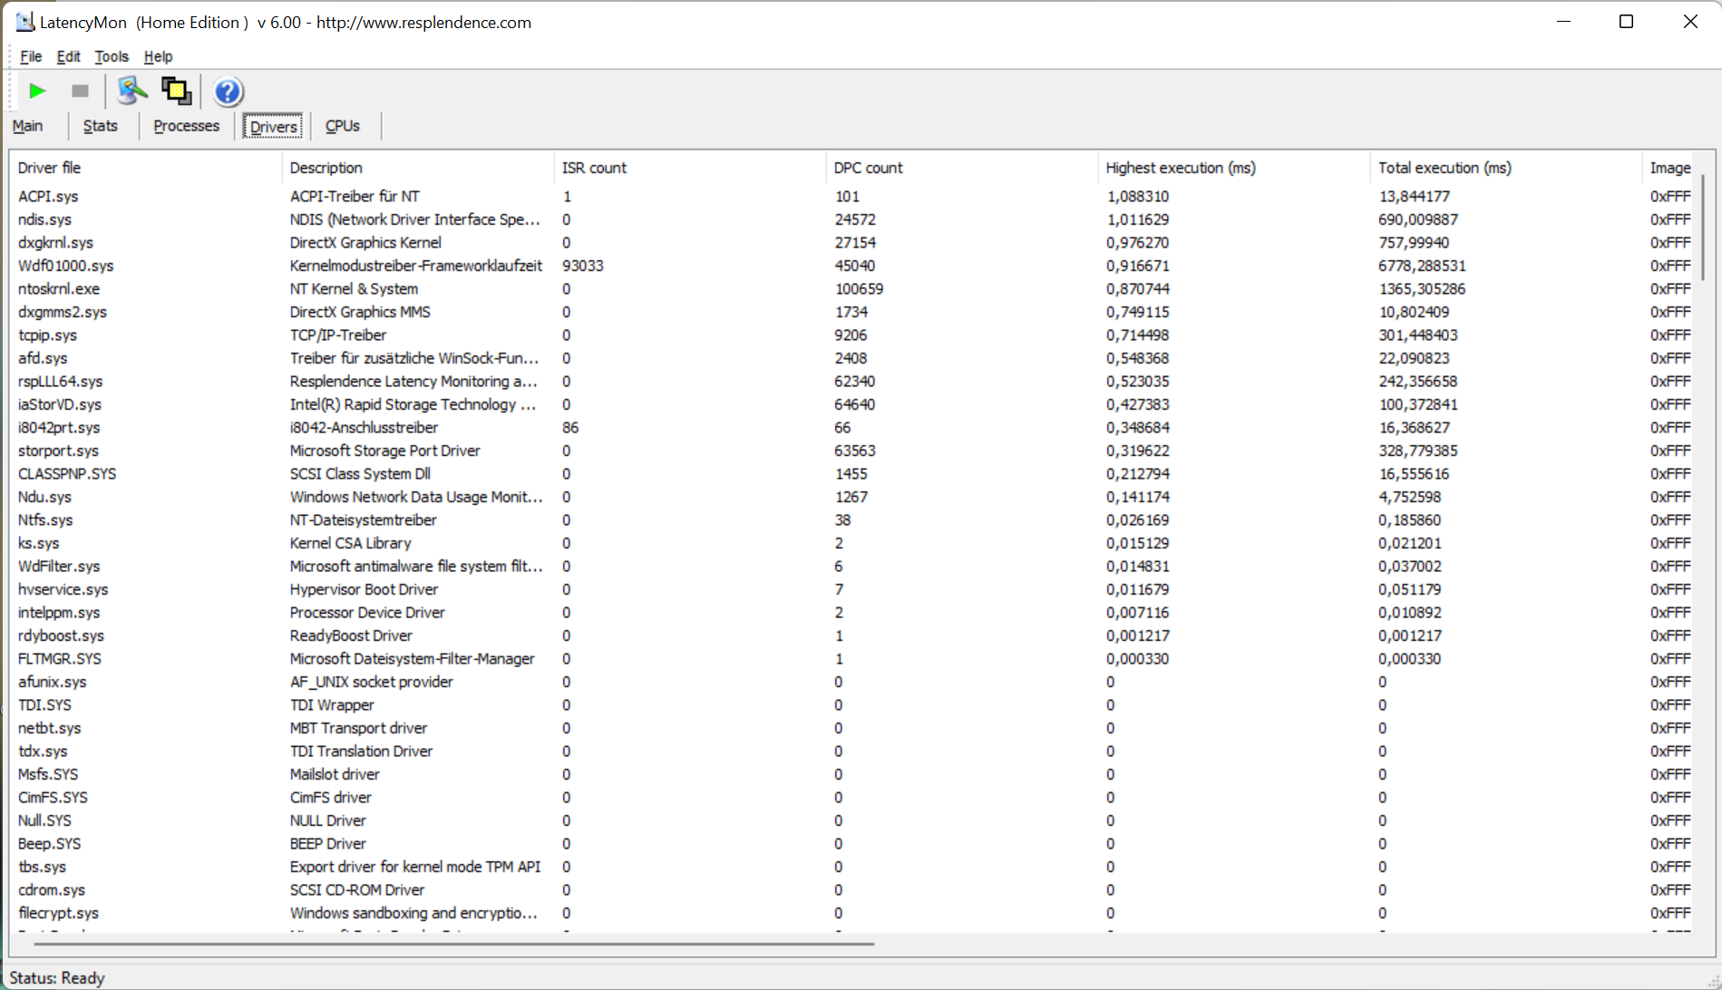The width and height of the screenshot is (1722, 990).
Task: Select the intelppm.sys row
Action: tap(852, 612)
